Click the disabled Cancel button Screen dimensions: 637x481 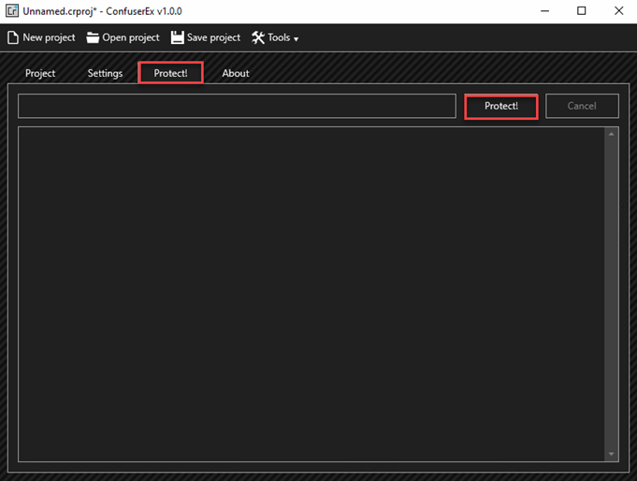(582, 106)
